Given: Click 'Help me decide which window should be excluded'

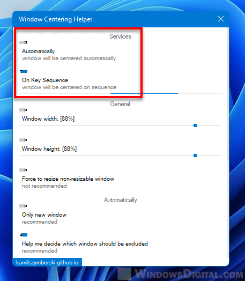Looking at the screenshot, I should tap(85, 243).
